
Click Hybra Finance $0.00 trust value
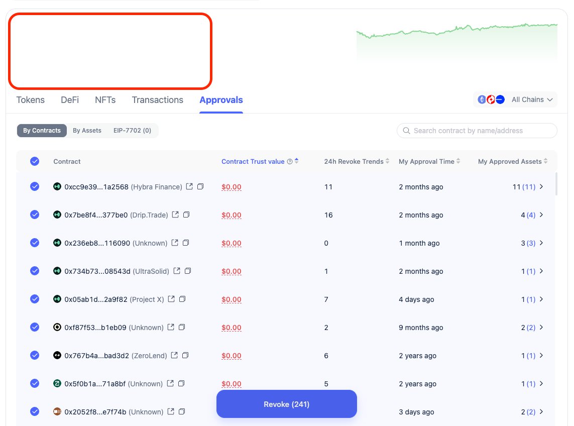coord(232,187)
